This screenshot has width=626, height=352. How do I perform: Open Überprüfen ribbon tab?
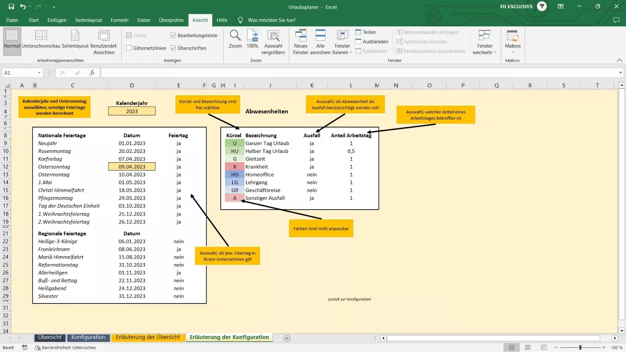click(x=171, y=20)
